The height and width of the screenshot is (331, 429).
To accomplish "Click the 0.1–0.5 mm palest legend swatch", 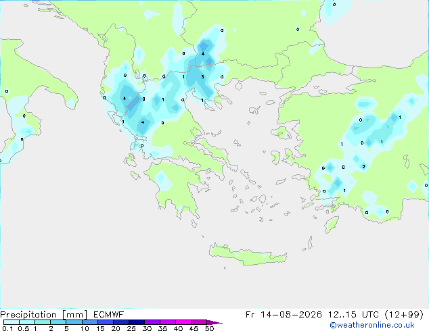I will tap(12, 322).
